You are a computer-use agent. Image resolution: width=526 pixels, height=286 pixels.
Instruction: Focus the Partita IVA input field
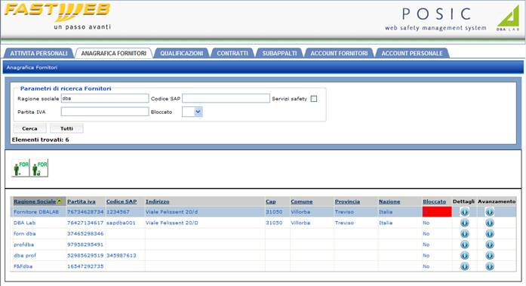(x=105, y=112)
